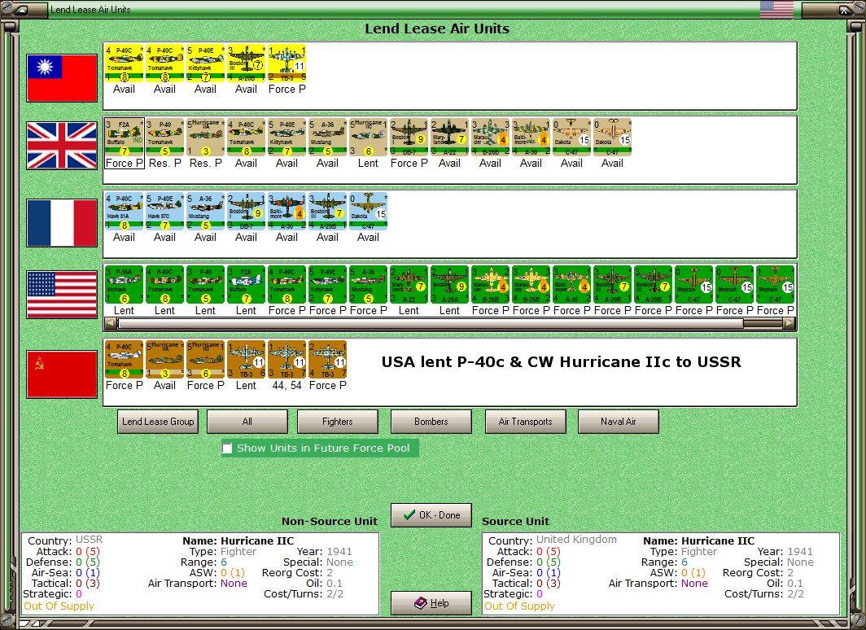Select France's Hawk 81A P-40C counter
Viewport: 866px width, 630px height.
coord(124,211)
